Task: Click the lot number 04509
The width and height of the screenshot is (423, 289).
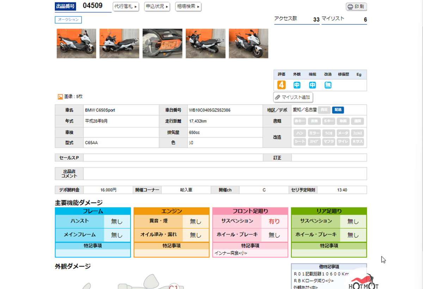Action: pyautogui.click(x=93, y=5)
